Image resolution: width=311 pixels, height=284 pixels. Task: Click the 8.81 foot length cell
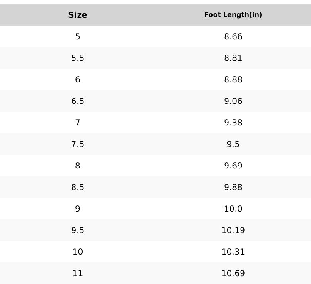(x=233, y=58)
